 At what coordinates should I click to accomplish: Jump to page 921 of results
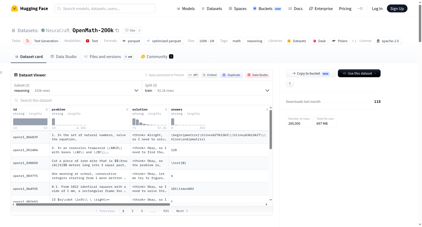click(x=166, y=211)
